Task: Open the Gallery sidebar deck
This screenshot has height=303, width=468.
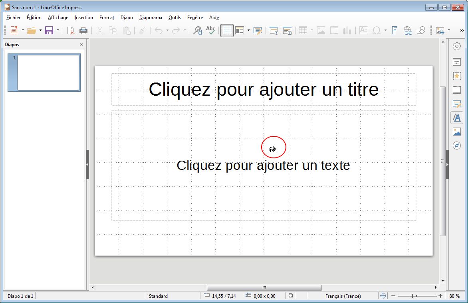Action: [x=457, y=132]
